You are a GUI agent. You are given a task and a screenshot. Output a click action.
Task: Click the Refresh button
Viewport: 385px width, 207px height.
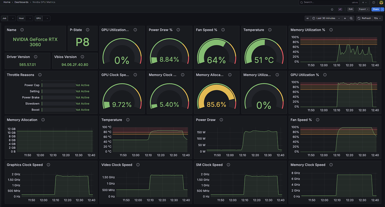point(364,18)
